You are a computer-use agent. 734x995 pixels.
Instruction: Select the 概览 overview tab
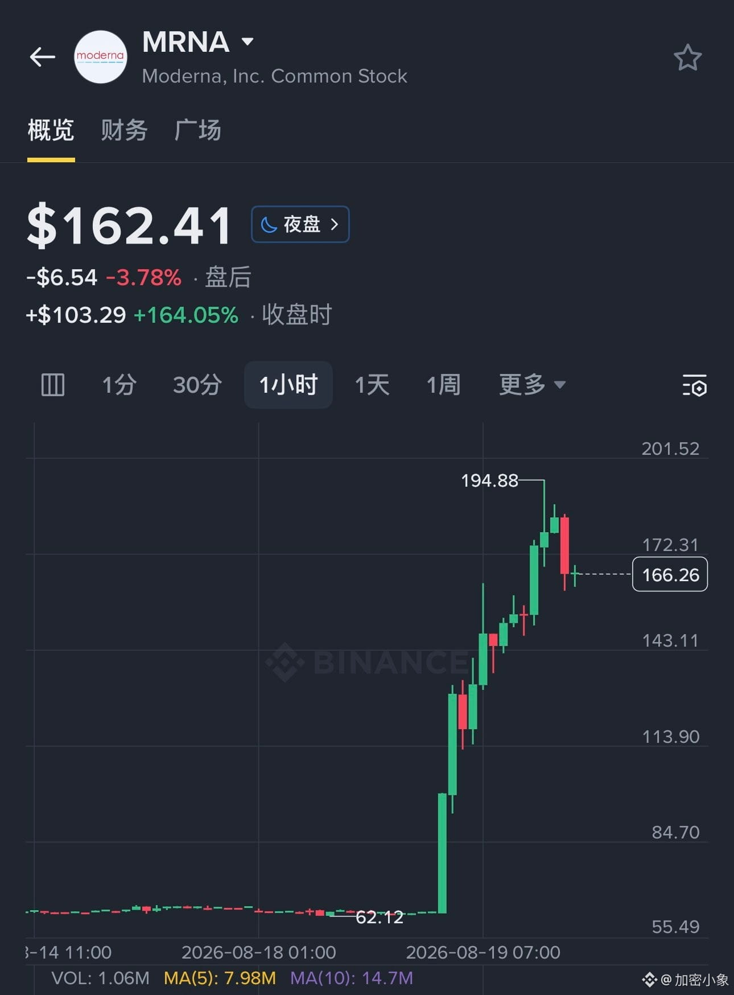tap(51, 130)
